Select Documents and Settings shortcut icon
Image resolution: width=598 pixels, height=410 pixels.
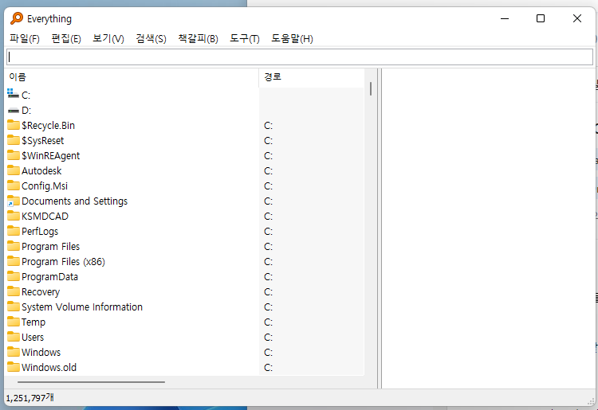[14, 201]
